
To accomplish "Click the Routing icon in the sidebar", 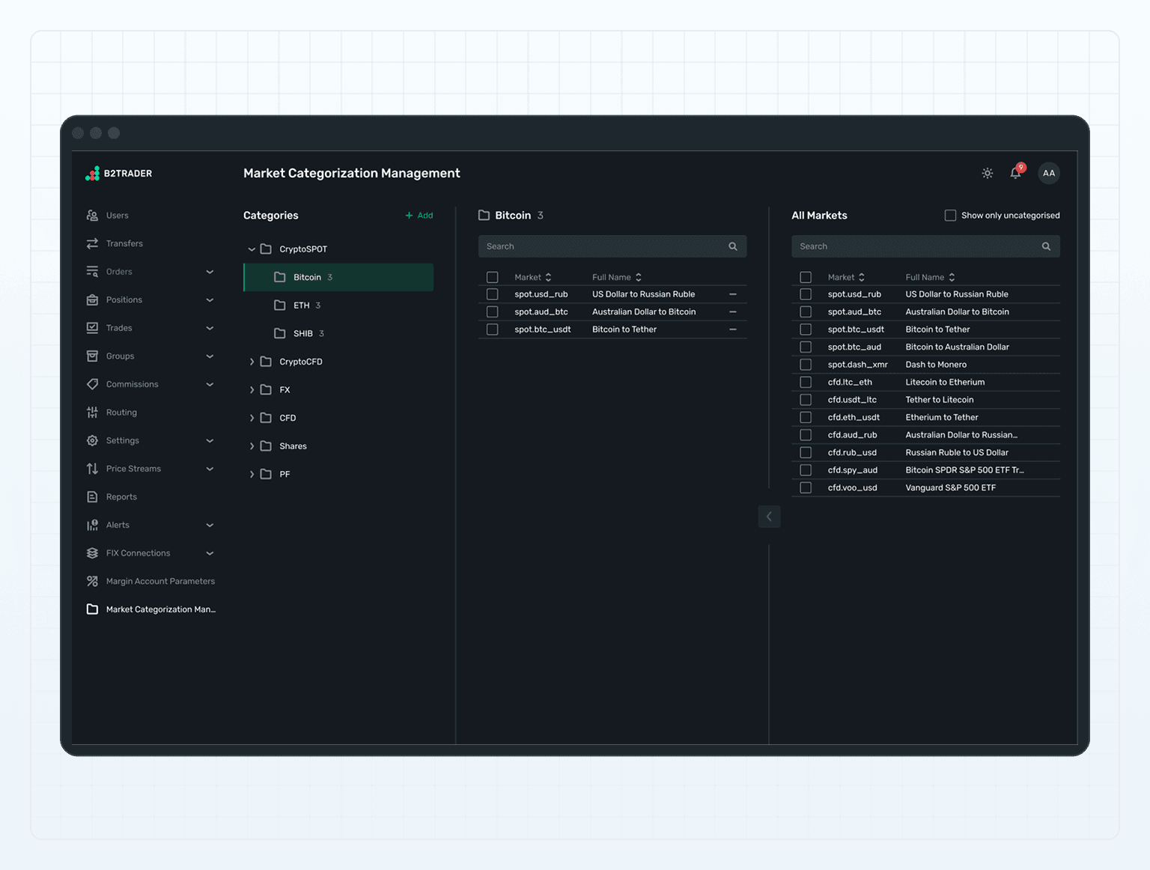I will point(92,413).
